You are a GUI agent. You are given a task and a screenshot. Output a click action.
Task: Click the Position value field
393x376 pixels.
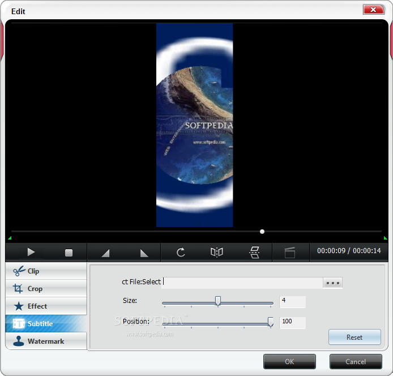293,323
